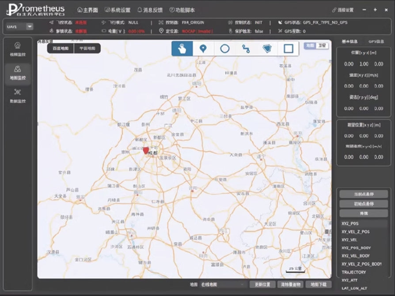The height and width of the screenshot is (296, 395).
Task: Click the red marker at 成都 on map
Action: tap(146, 151)
